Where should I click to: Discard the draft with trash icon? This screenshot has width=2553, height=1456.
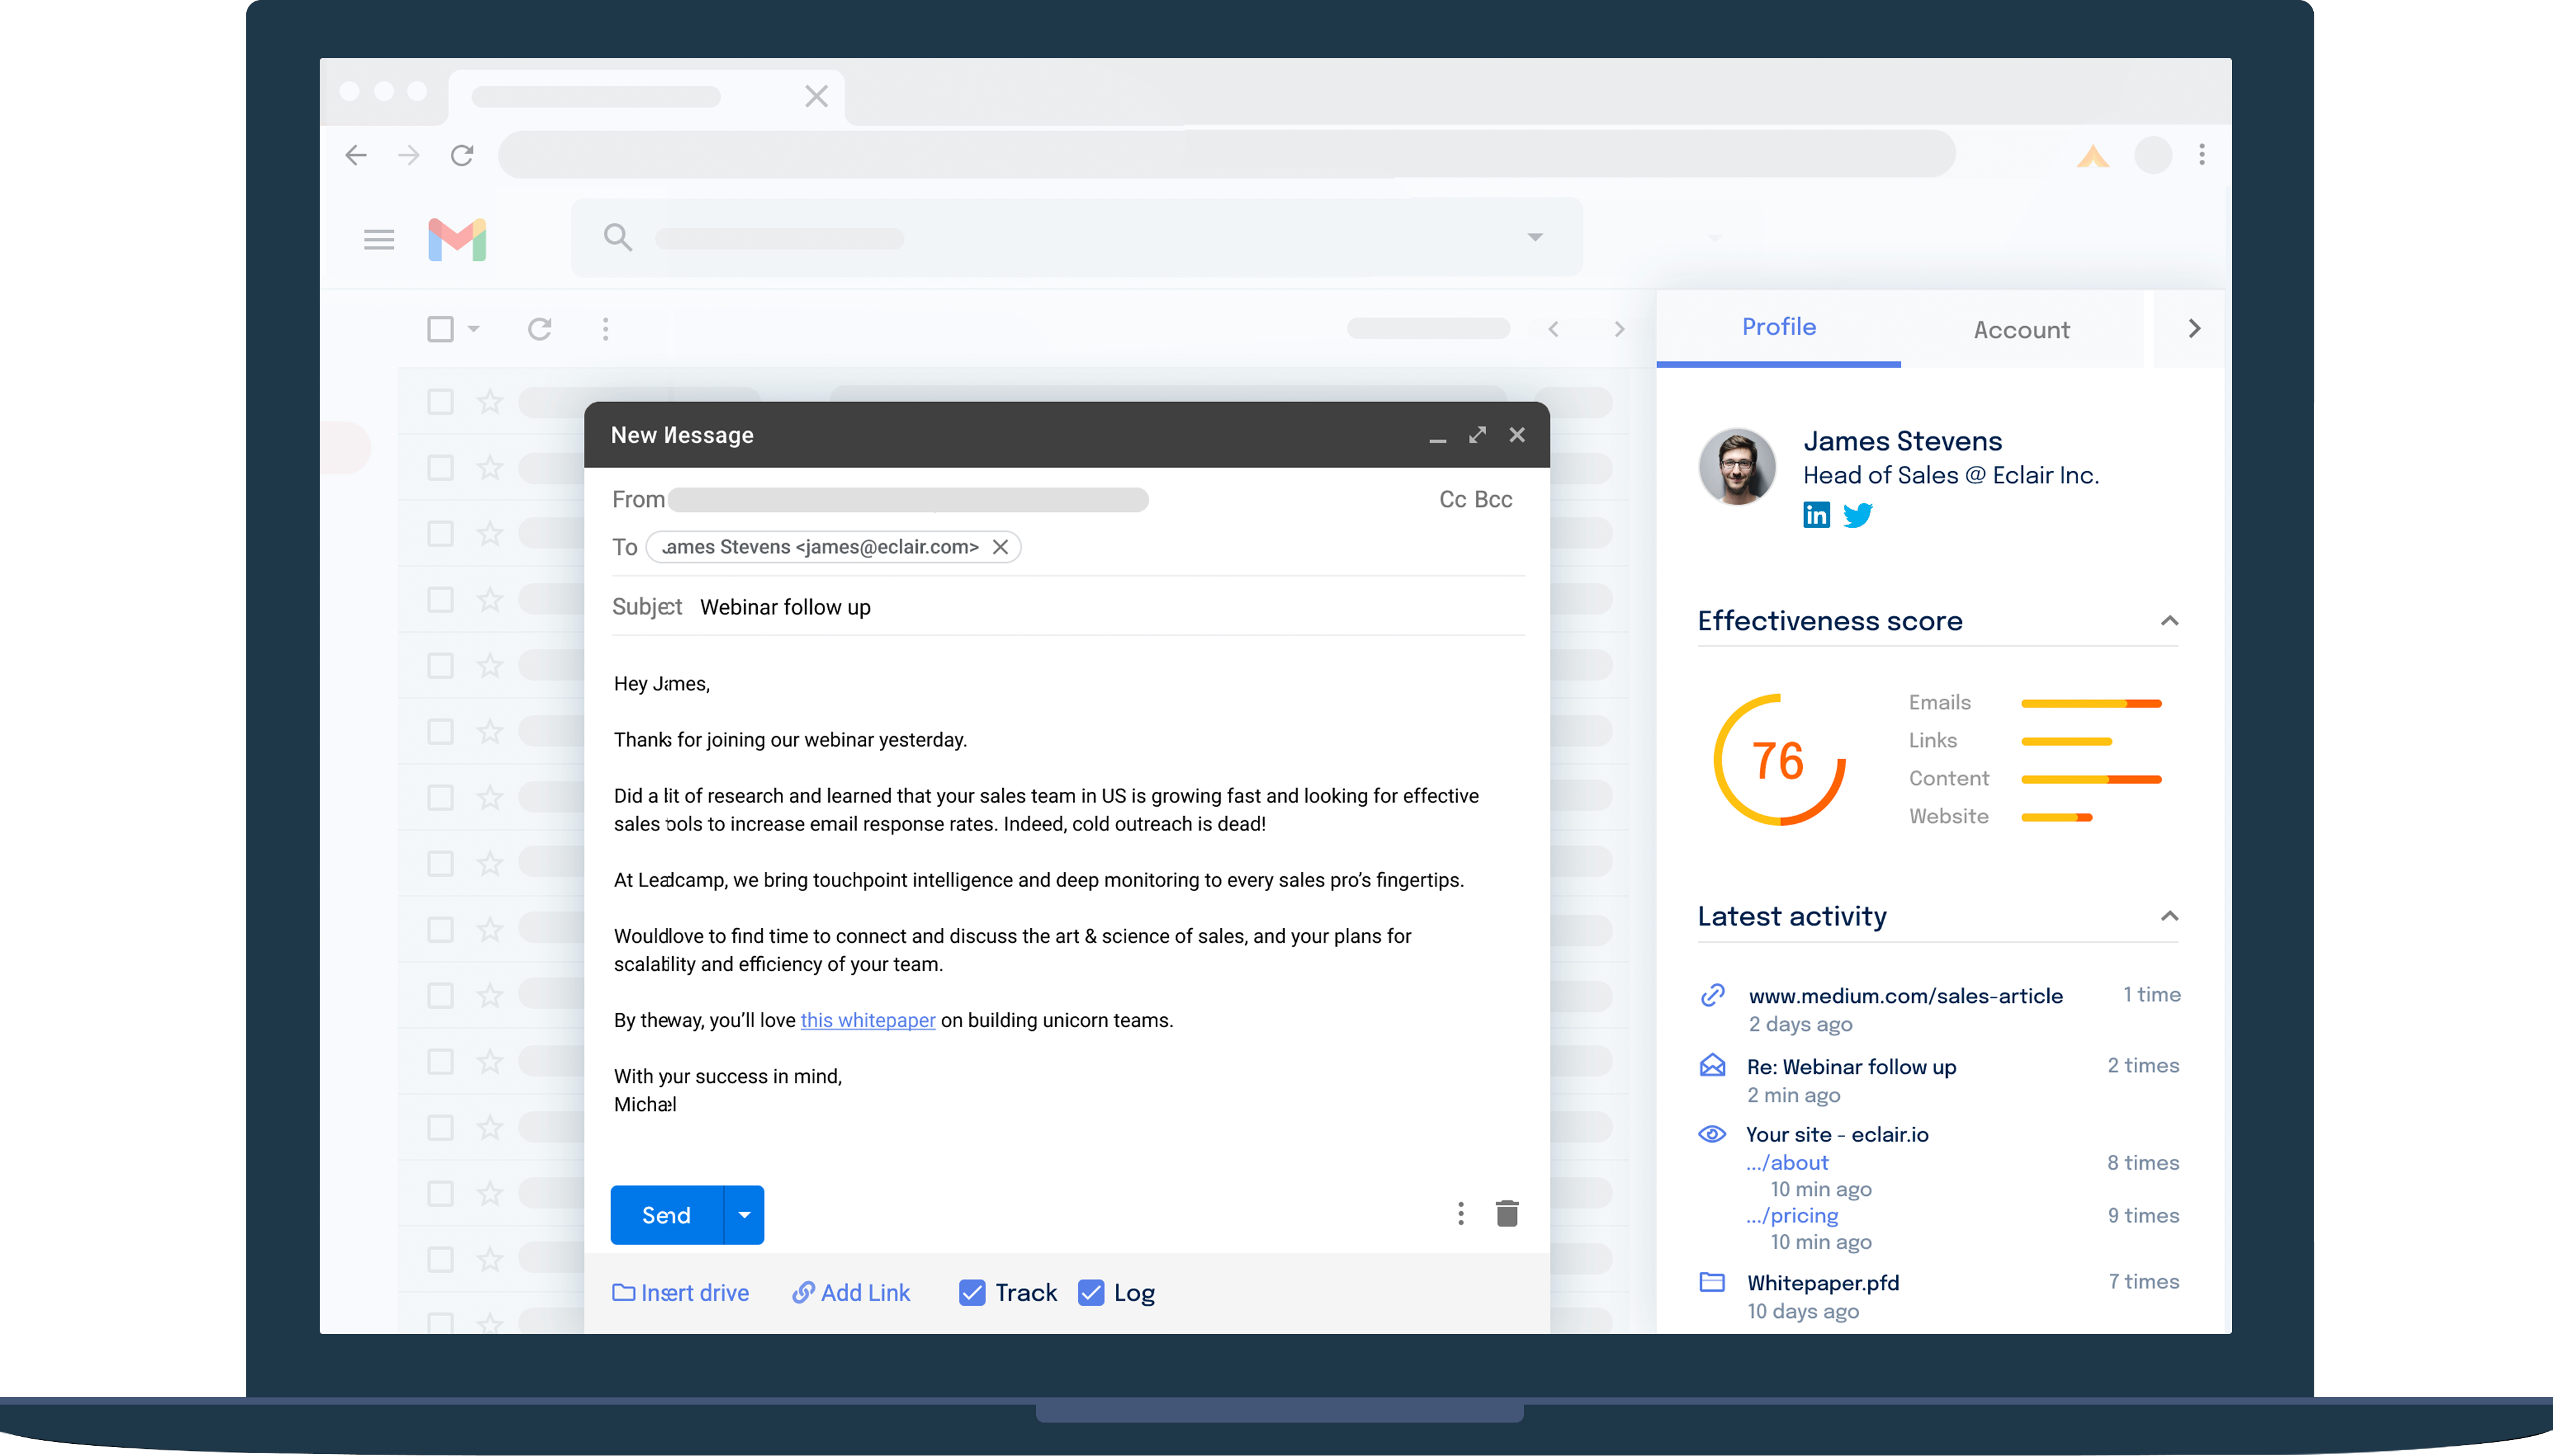click(x=1507, y=1213)
